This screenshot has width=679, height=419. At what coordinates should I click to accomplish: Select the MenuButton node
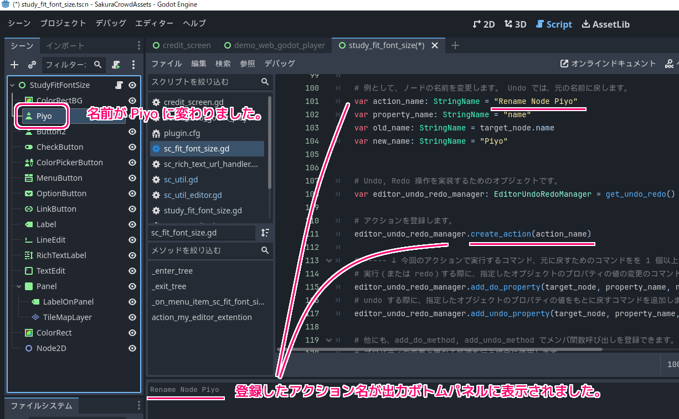click(x=59, y=178)
